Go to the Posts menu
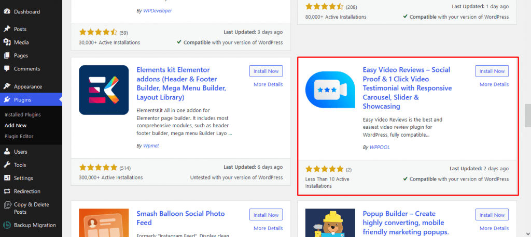 coord(20,29)
